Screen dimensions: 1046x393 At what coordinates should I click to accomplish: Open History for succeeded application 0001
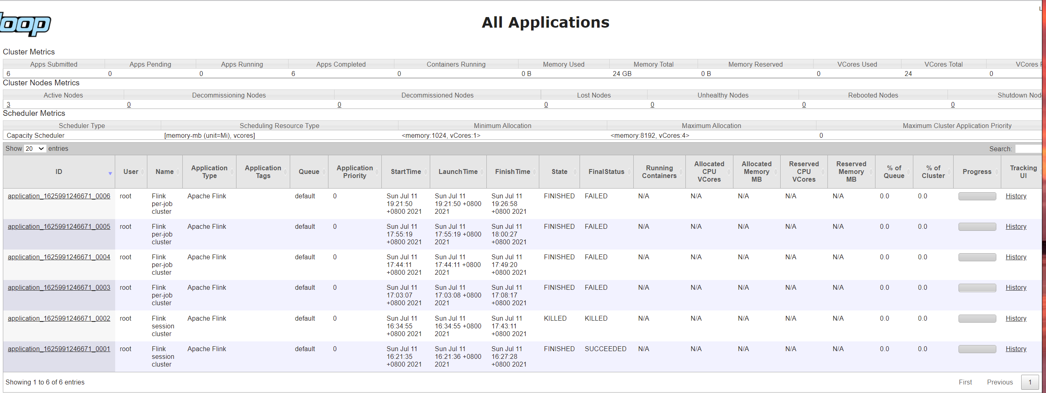click(1016, 349)
